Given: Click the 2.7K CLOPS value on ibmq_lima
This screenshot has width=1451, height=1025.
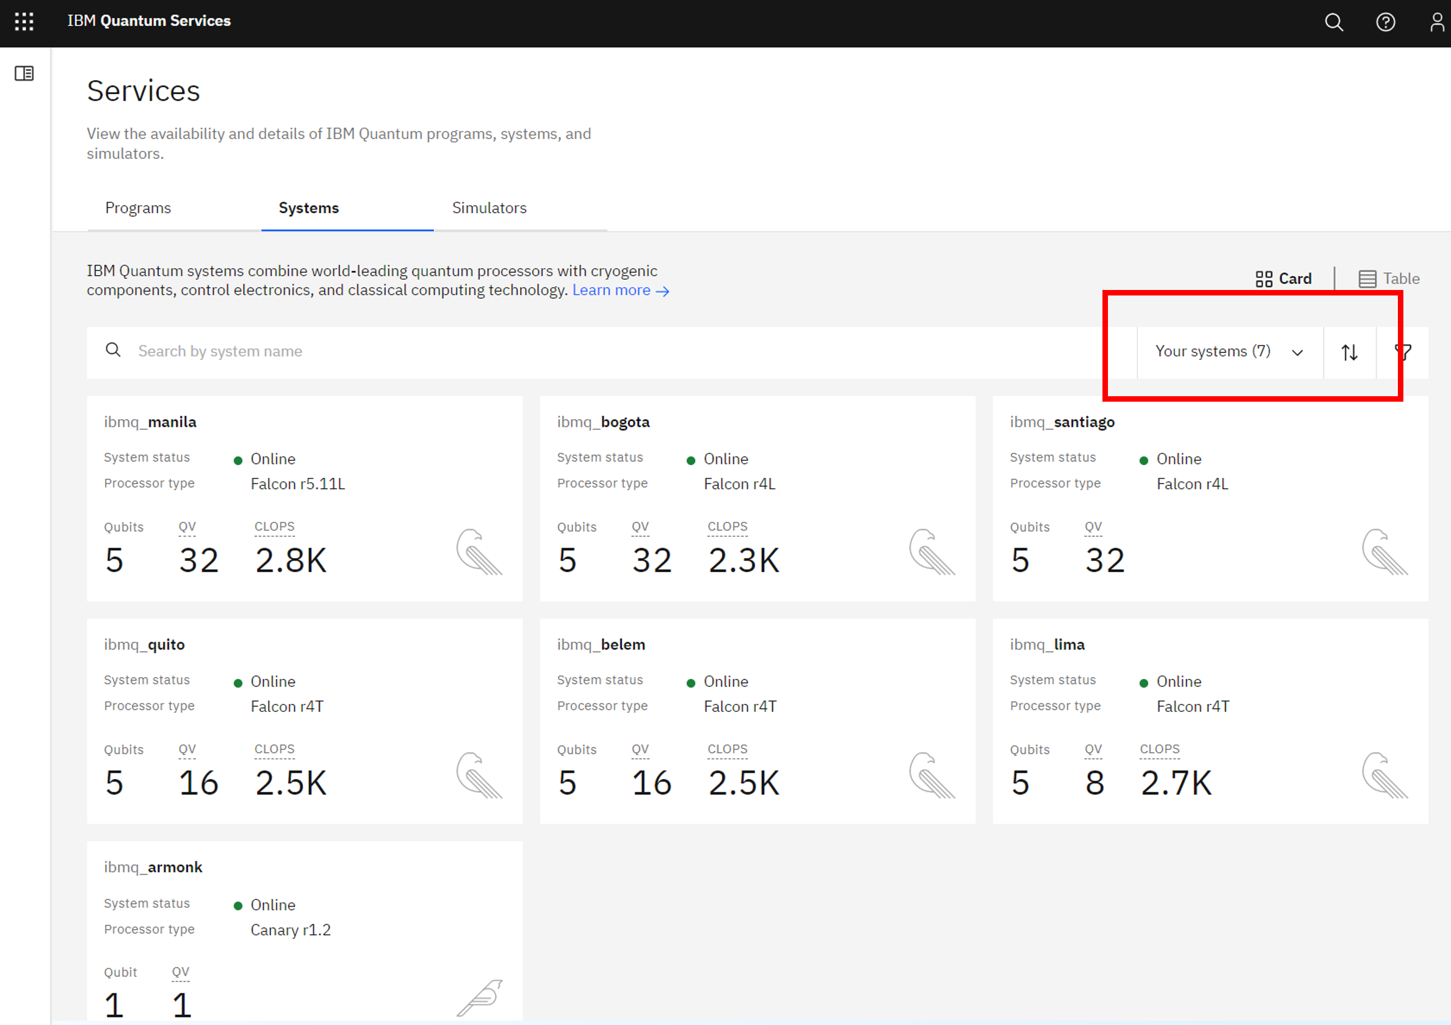Looking at the screenshot, I should (x=1176, y=784).
